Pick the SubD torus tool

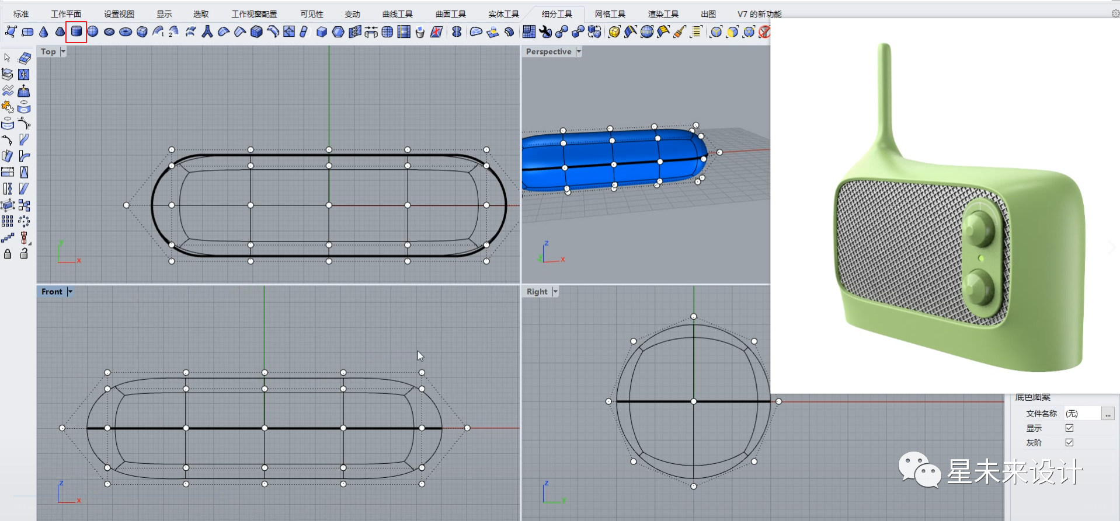(x=126, y=32)
